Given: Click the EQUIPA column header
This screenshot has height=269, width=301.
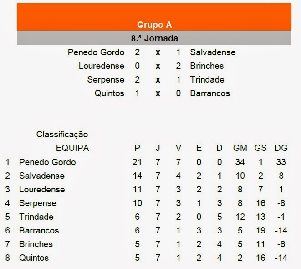Looking at the screenshot, I should [72, 148].
